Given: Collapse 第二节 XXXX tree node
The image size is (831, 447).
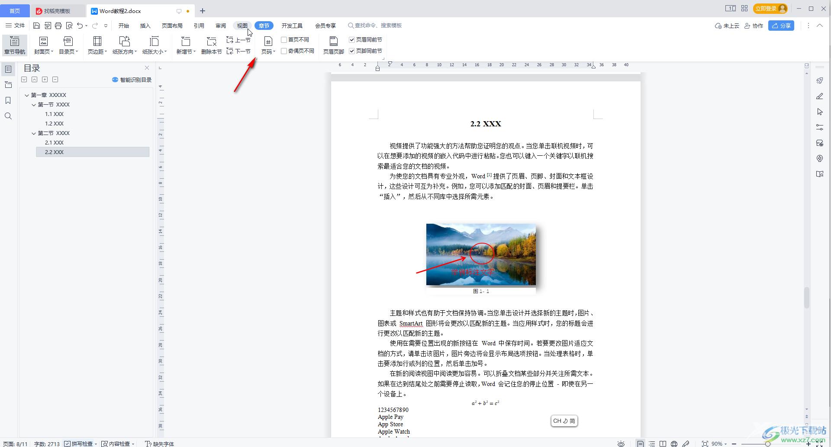Looking at the screenshot, I should coord(34,133).
